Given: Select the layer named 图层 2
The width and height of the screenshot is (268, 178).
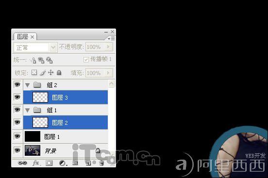Looking at the screenshot, I should coord(60,122).
